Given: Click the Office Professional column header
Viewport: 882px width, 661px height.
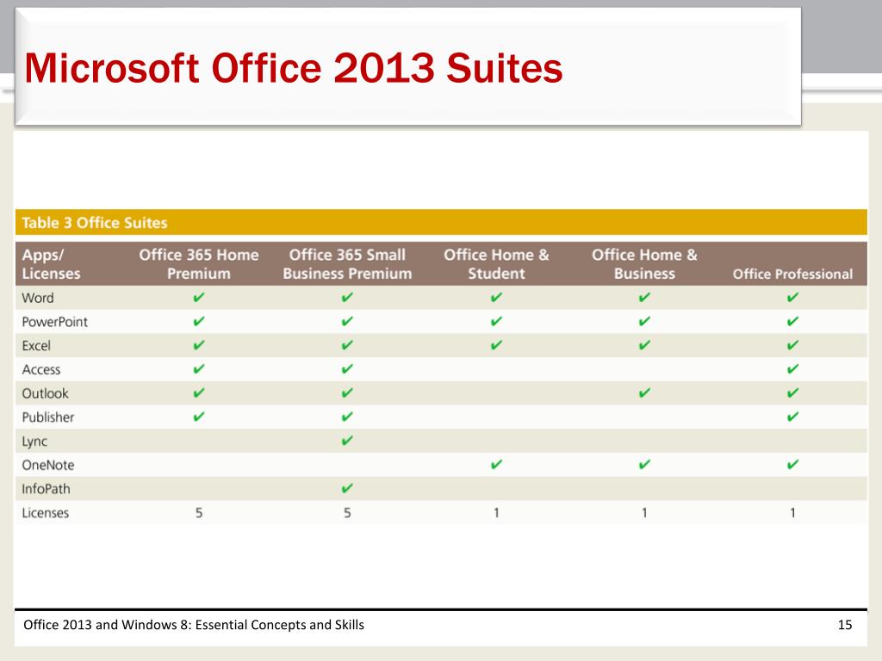Looking at the screenshot, I should 792,274.
